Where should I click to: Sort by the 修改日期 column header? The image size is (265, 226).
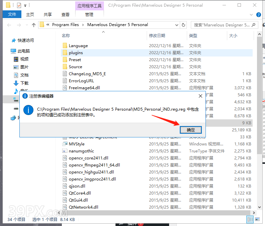point(157,35)
